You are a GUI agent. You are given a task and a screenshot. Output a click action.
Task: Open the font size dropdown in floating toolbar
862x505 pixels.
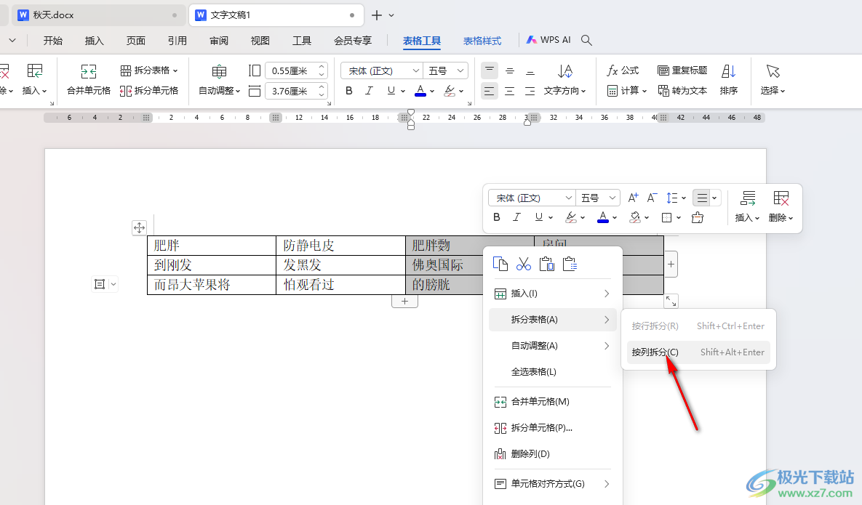point(612,198)
